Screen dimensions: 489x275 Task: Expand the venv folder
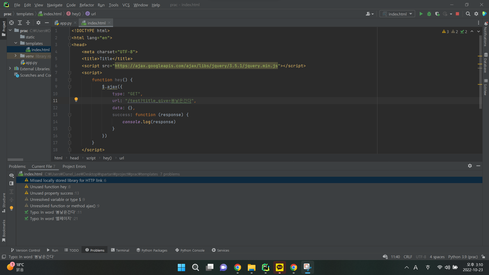16,56
